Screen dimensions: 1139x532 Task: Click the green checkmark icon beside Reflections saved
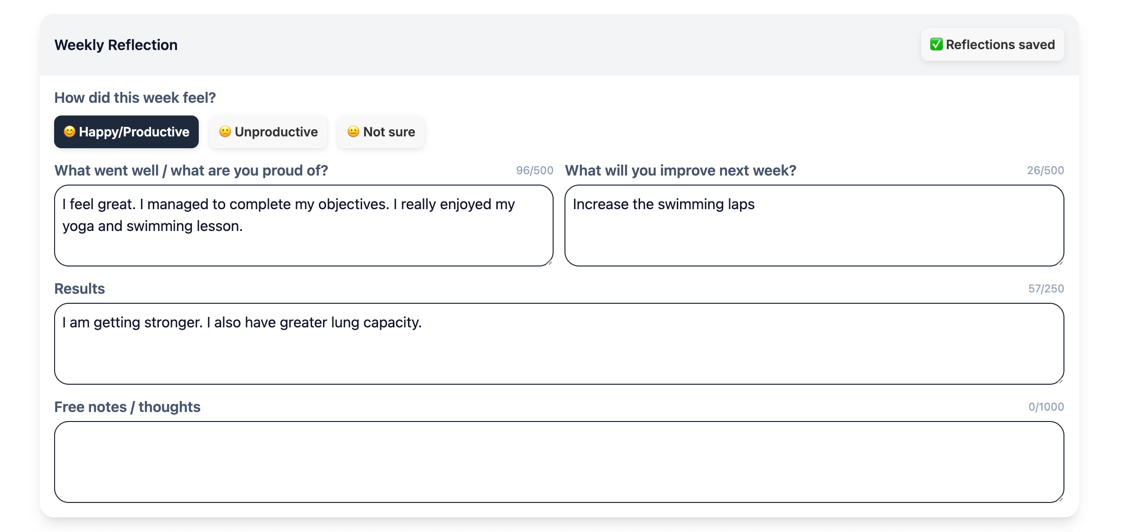[x=936, y=45]
